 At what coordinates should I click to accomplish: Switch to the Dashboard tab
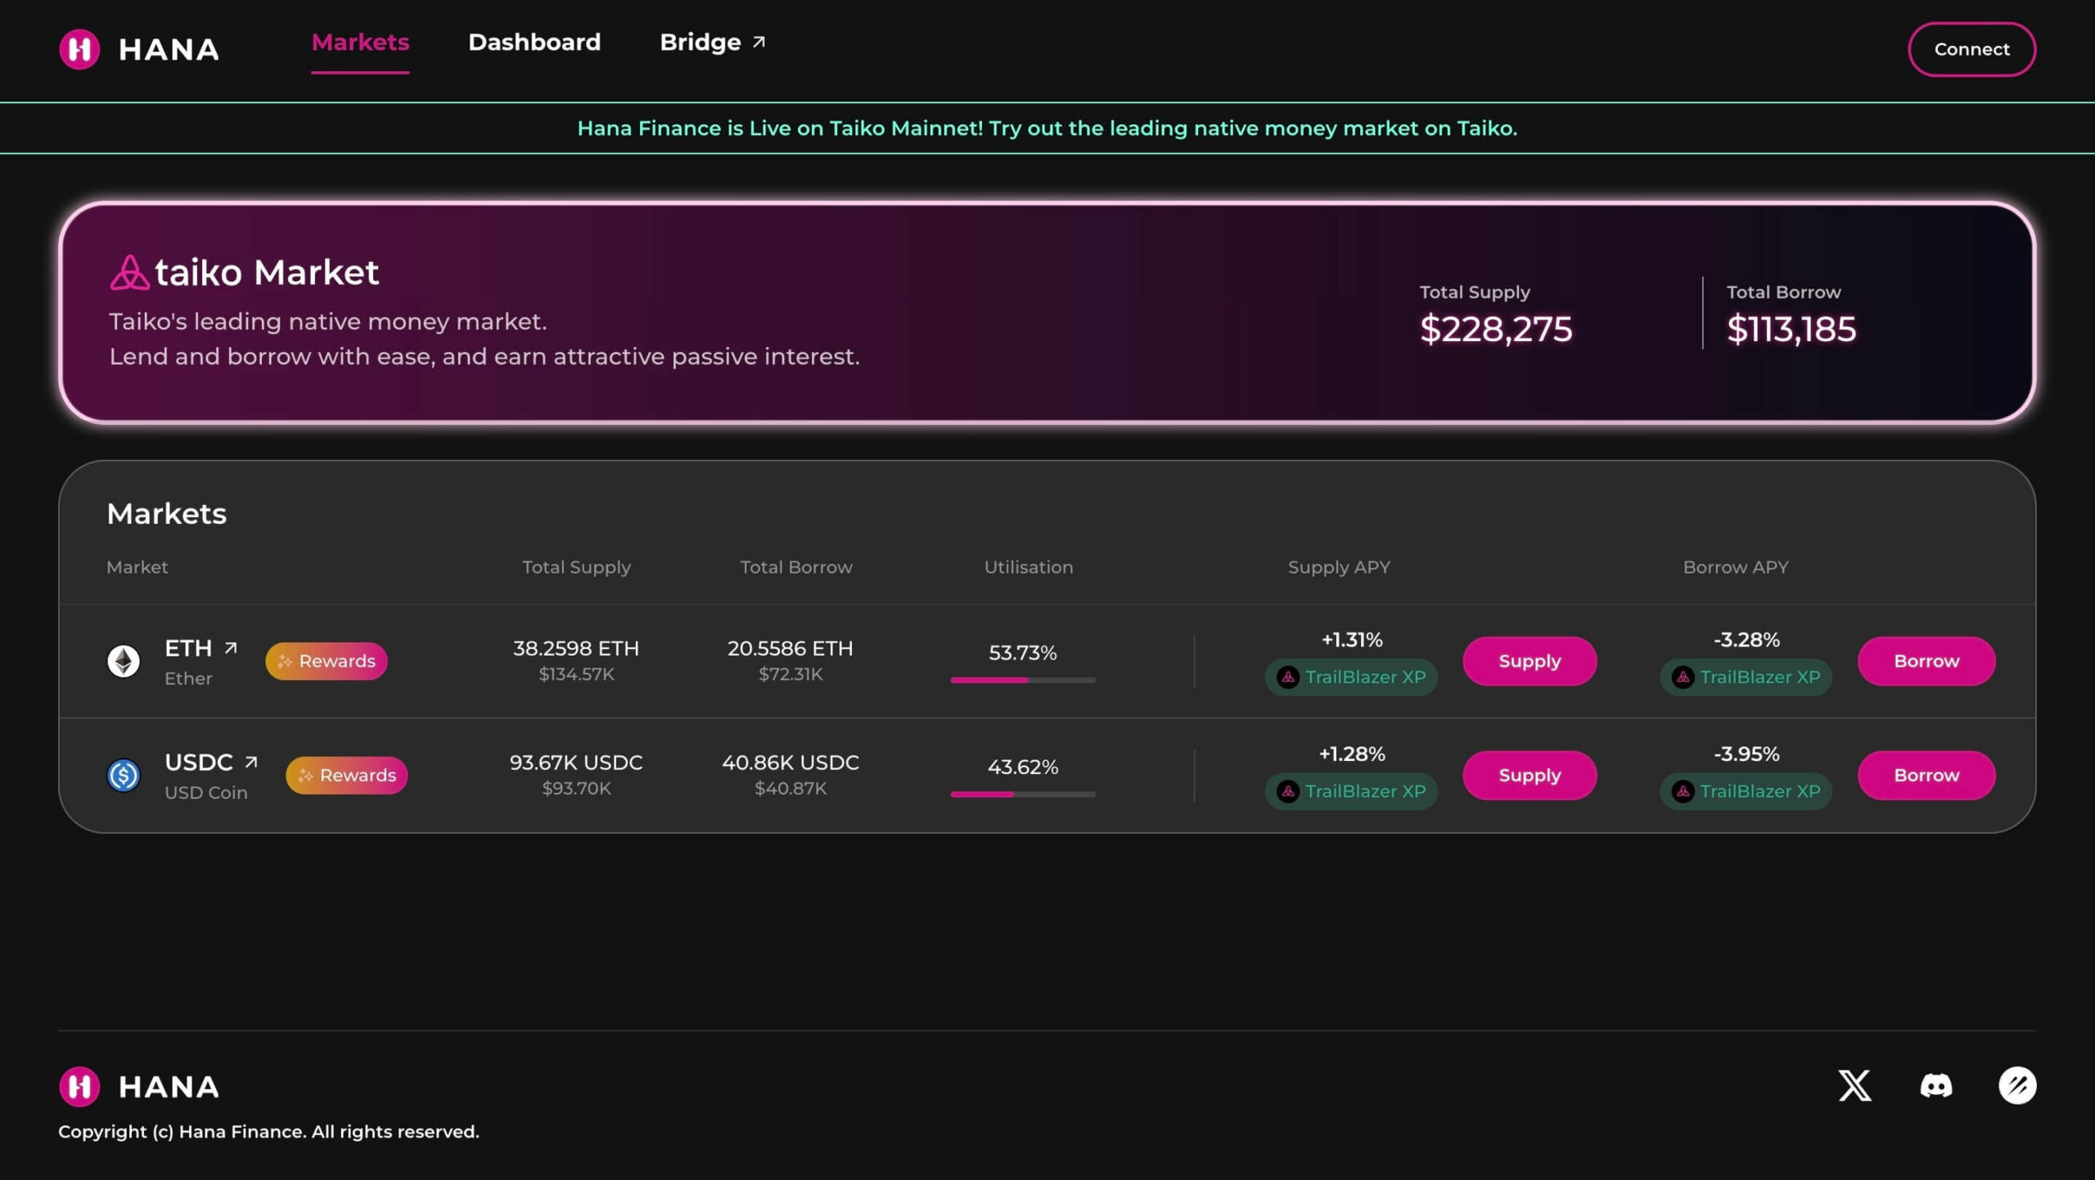pos(534,42)
